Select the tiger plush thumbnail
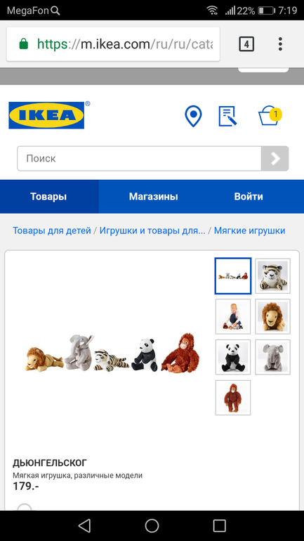The height and width of the screenshot is (541, 304). click(x=272, y=275)
